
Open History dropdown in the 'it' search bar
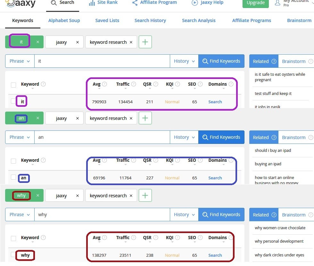[184, 61]
